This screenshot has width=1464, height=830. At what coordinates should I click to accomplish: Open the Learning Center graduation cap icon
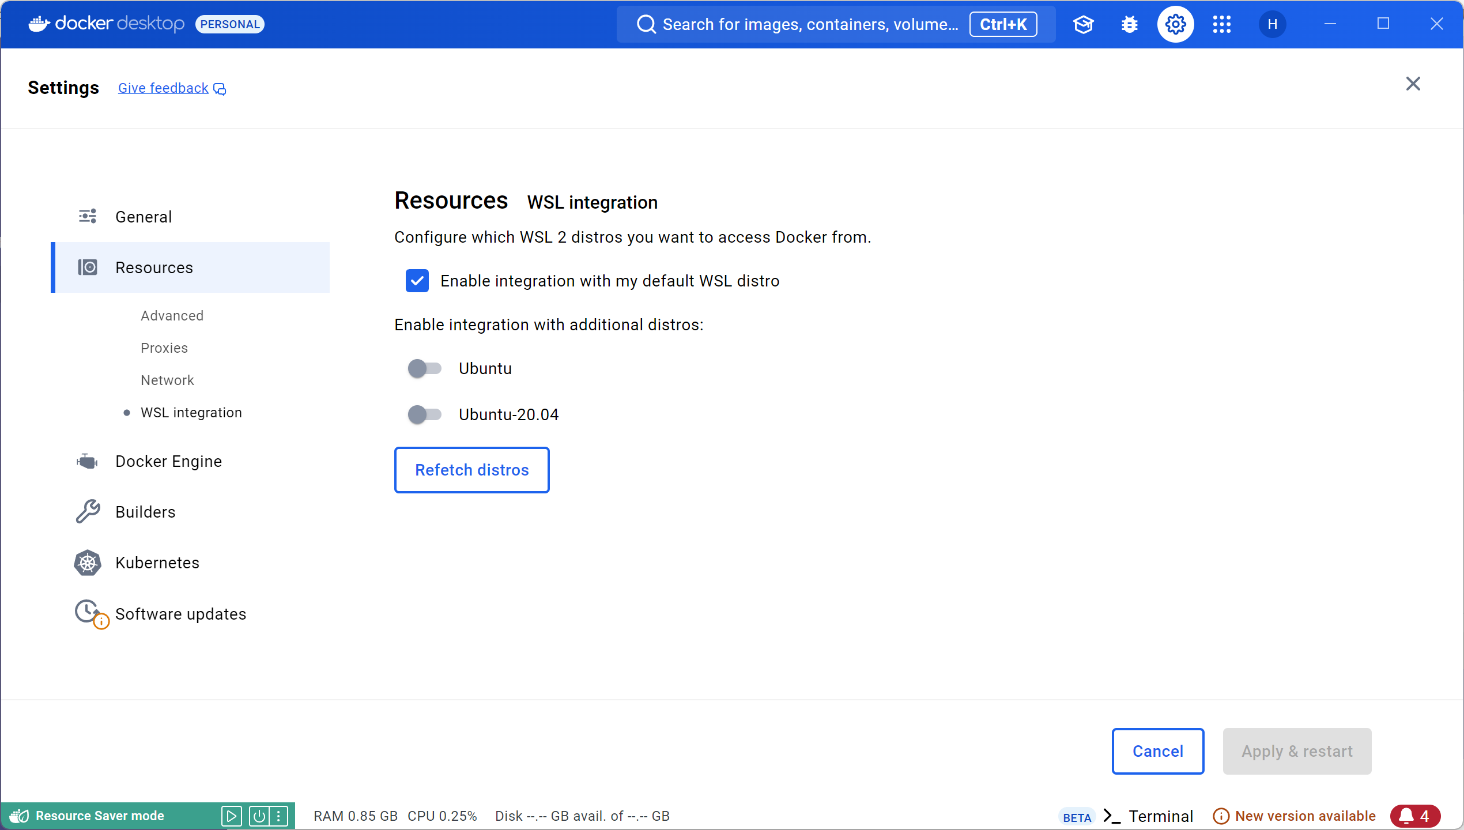1083,24
